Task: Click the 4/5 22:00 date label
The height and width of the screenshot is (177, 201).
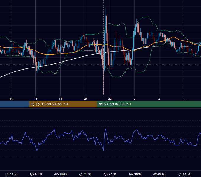Action: point(110,174)
